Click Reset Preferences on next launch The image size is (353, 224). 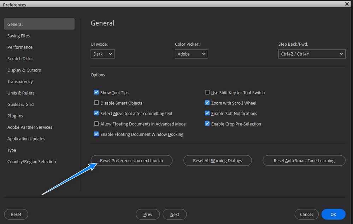pyautogui.click(x=131, y=161)
